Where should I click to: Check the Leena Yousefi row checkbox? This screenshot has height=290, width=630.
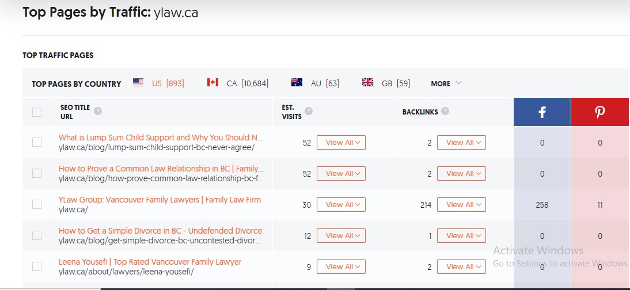coord(36,266)
